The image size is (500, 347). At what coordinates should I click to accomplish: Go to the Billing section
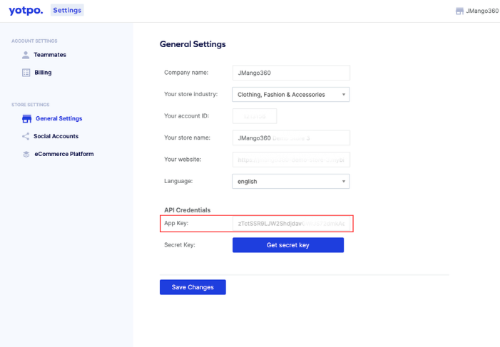click(x=43, y=73)
